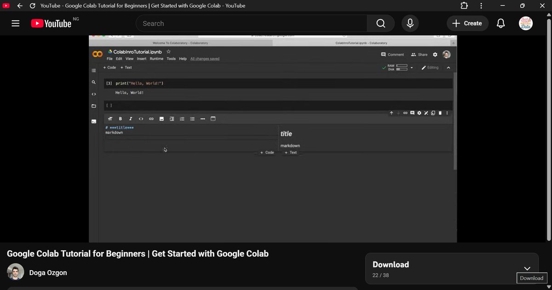Screen dimensions: 552x290
Task: Open the Colab terminal sidebar icon
Action: 93,122
